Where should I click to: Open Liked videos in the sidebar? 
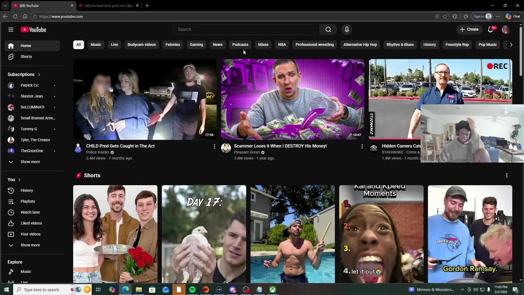click(32, 223)
